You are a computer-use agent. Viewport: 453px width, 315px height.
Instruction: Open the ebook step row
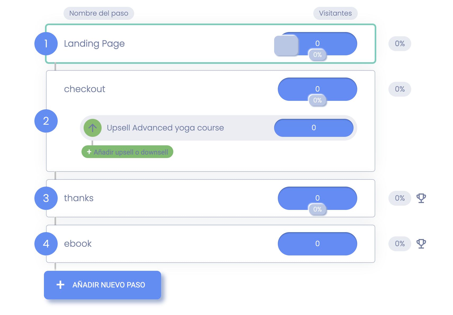point(211,244)
